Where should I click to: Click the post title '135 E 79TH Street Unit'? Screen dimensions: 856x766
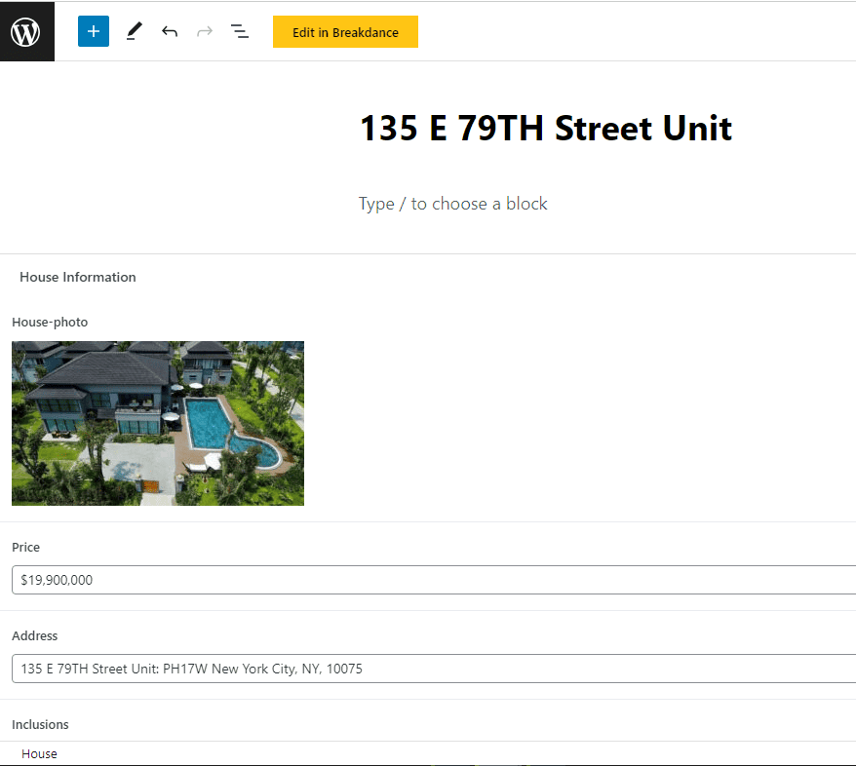point(545,128)
